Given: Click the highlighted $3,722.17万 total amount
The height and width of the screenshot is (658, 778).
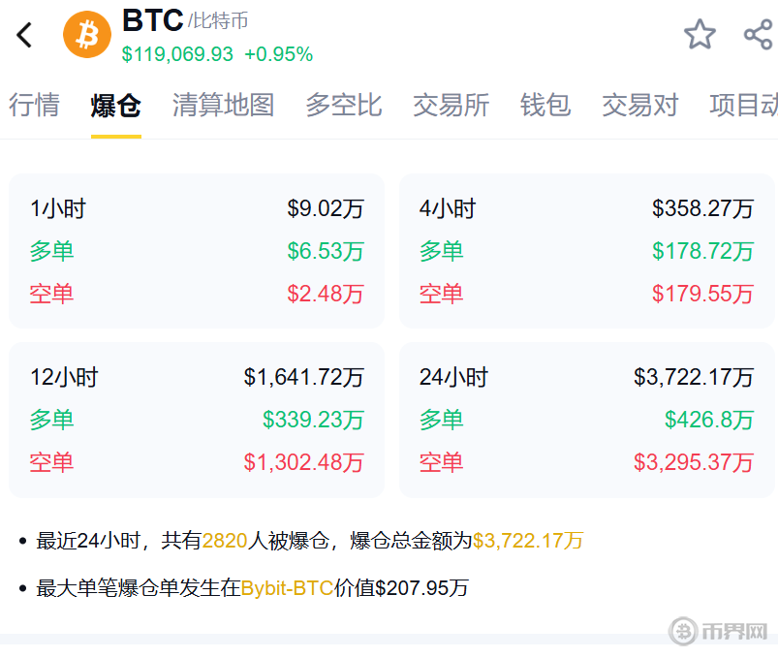Looking at the screenshot, I should (x=528, y=541).
